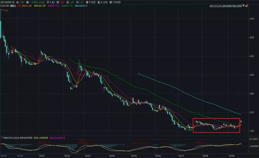Select the MA5:1.84 moving average label
This screenshot has height=158, width=259.
(x=28, y=5)
